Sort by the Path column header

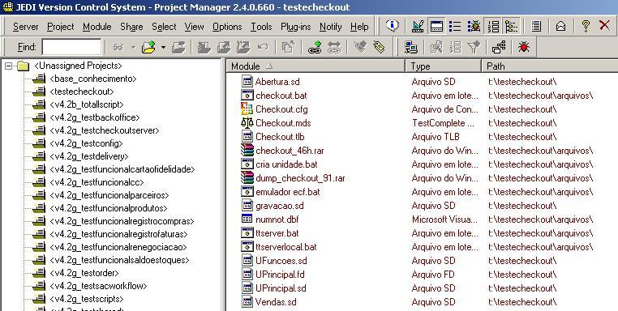point(550,66)
